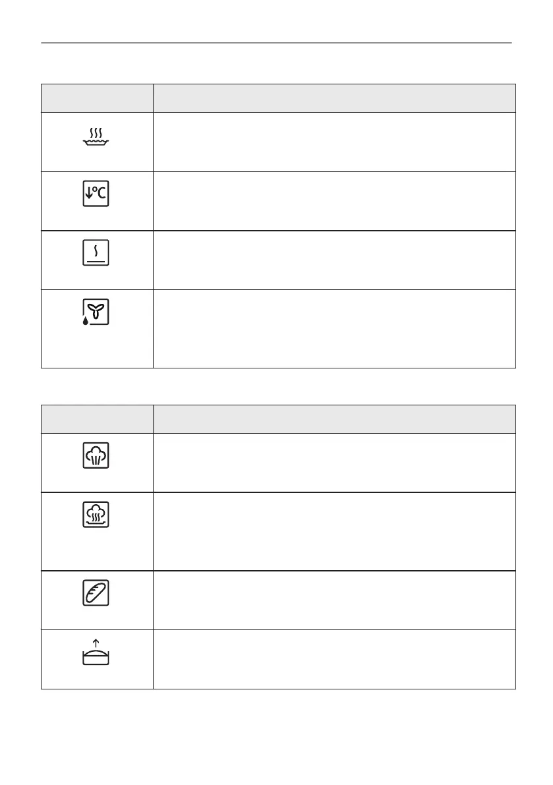Click the second table's gray left header cell

coord(97,419)
